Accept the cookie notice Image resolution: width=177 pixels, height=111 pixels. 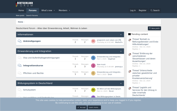[x=81, y=107]
